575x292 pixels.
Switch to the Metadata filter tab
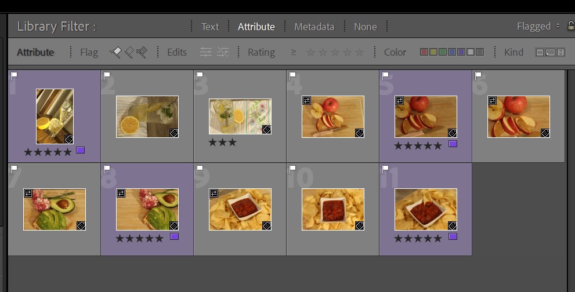coord(314,27)
